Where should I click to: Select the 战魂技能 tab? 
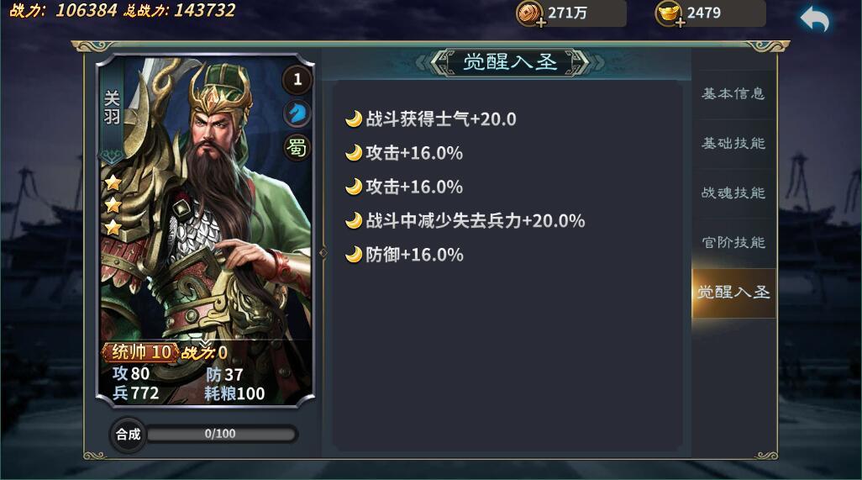(x=733, y=193)
